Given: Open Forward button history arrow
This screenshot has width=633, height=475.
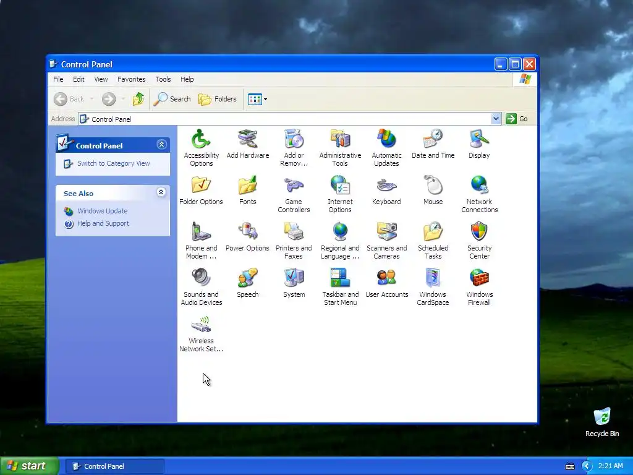Looking at the screenshot, I should [x=123, y=99].
